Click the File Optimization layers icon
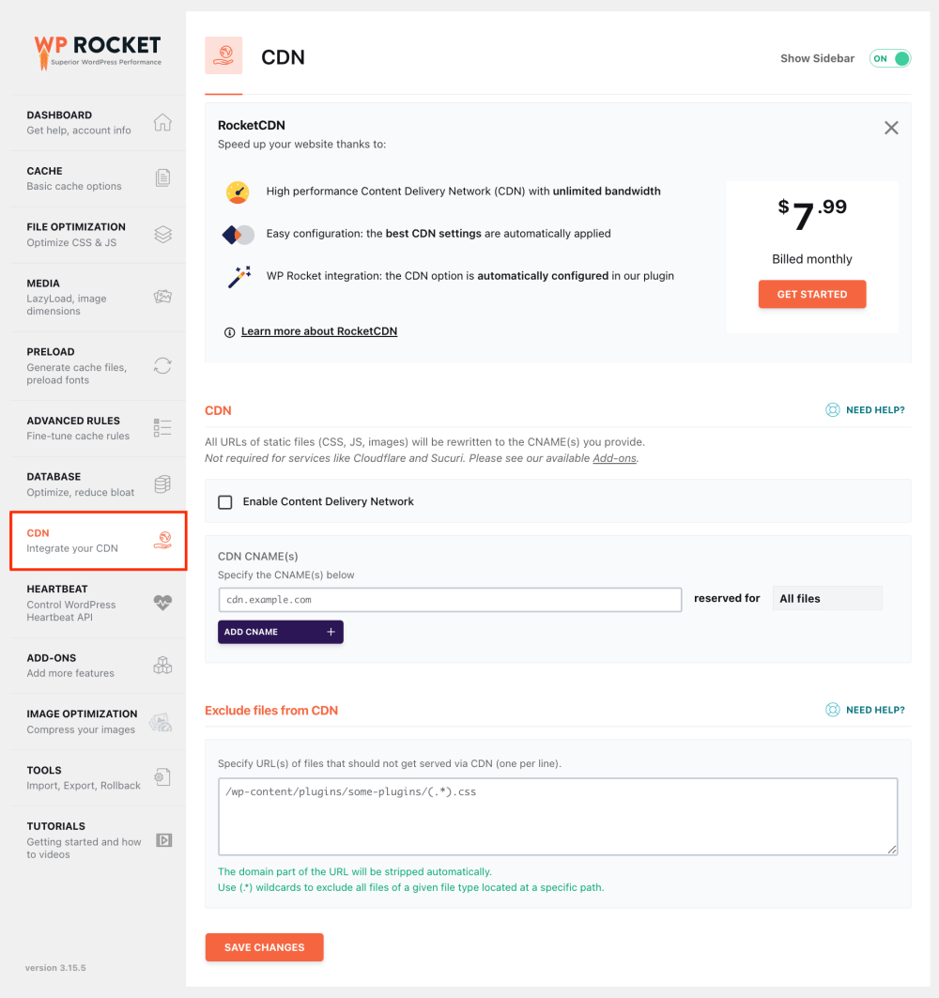 [x=162, y=235]
